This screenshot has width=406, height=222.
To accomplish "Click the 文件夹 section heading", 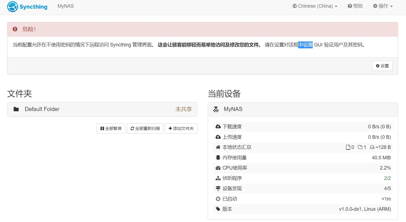I will [x=19, y=94].
